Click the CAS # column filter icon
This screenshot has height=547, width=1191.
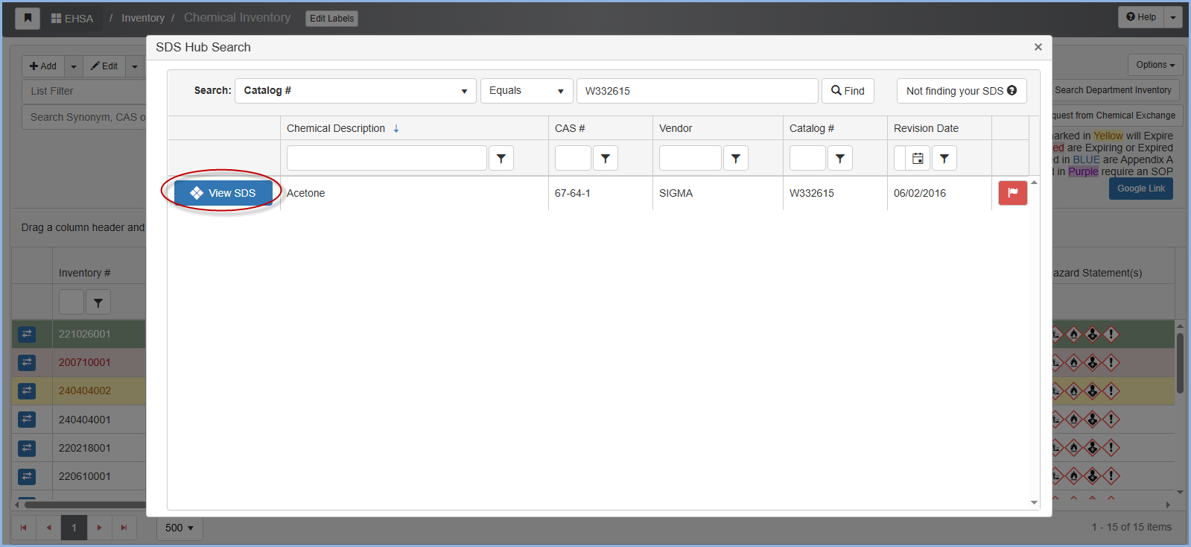(x=606, y=158)
